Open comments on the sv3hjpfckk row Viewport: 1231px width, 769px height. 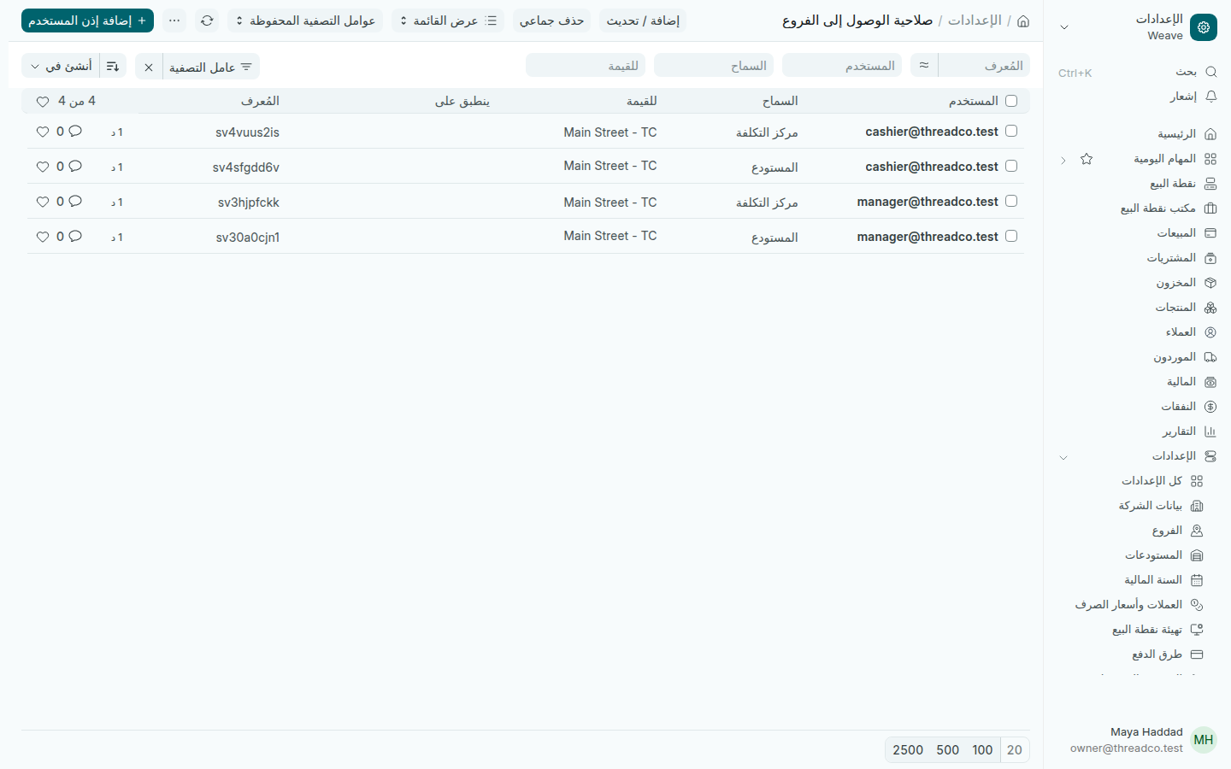[x=75, y=201]
